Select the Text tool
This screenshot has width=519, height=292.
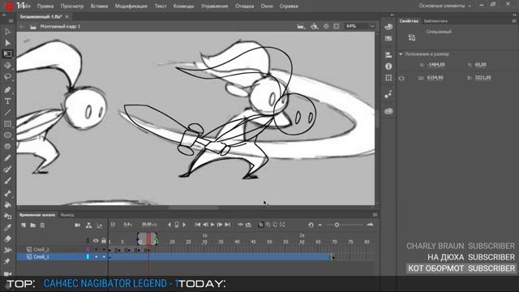coord(7,101)
